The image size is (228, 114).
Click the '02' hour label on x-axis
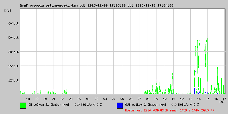pos(96,99)
